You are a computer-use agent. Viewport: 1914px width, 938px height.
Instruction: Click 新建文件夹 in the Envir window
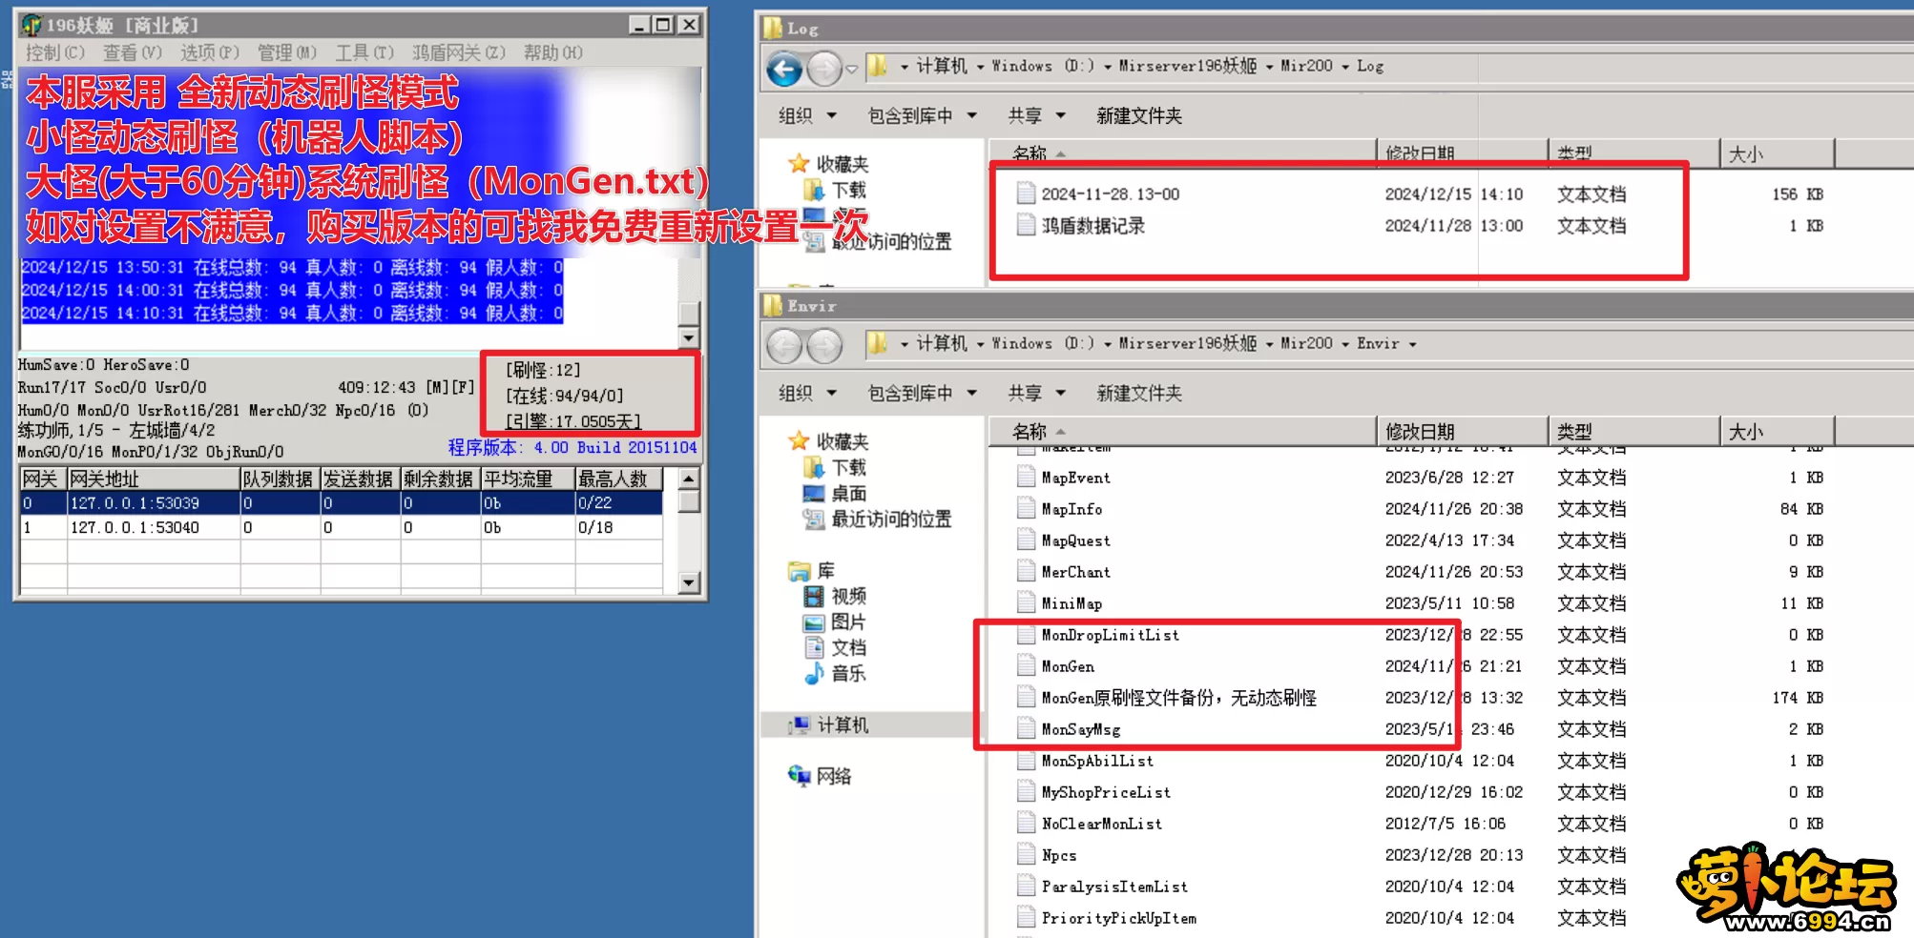pos(1138,393)
